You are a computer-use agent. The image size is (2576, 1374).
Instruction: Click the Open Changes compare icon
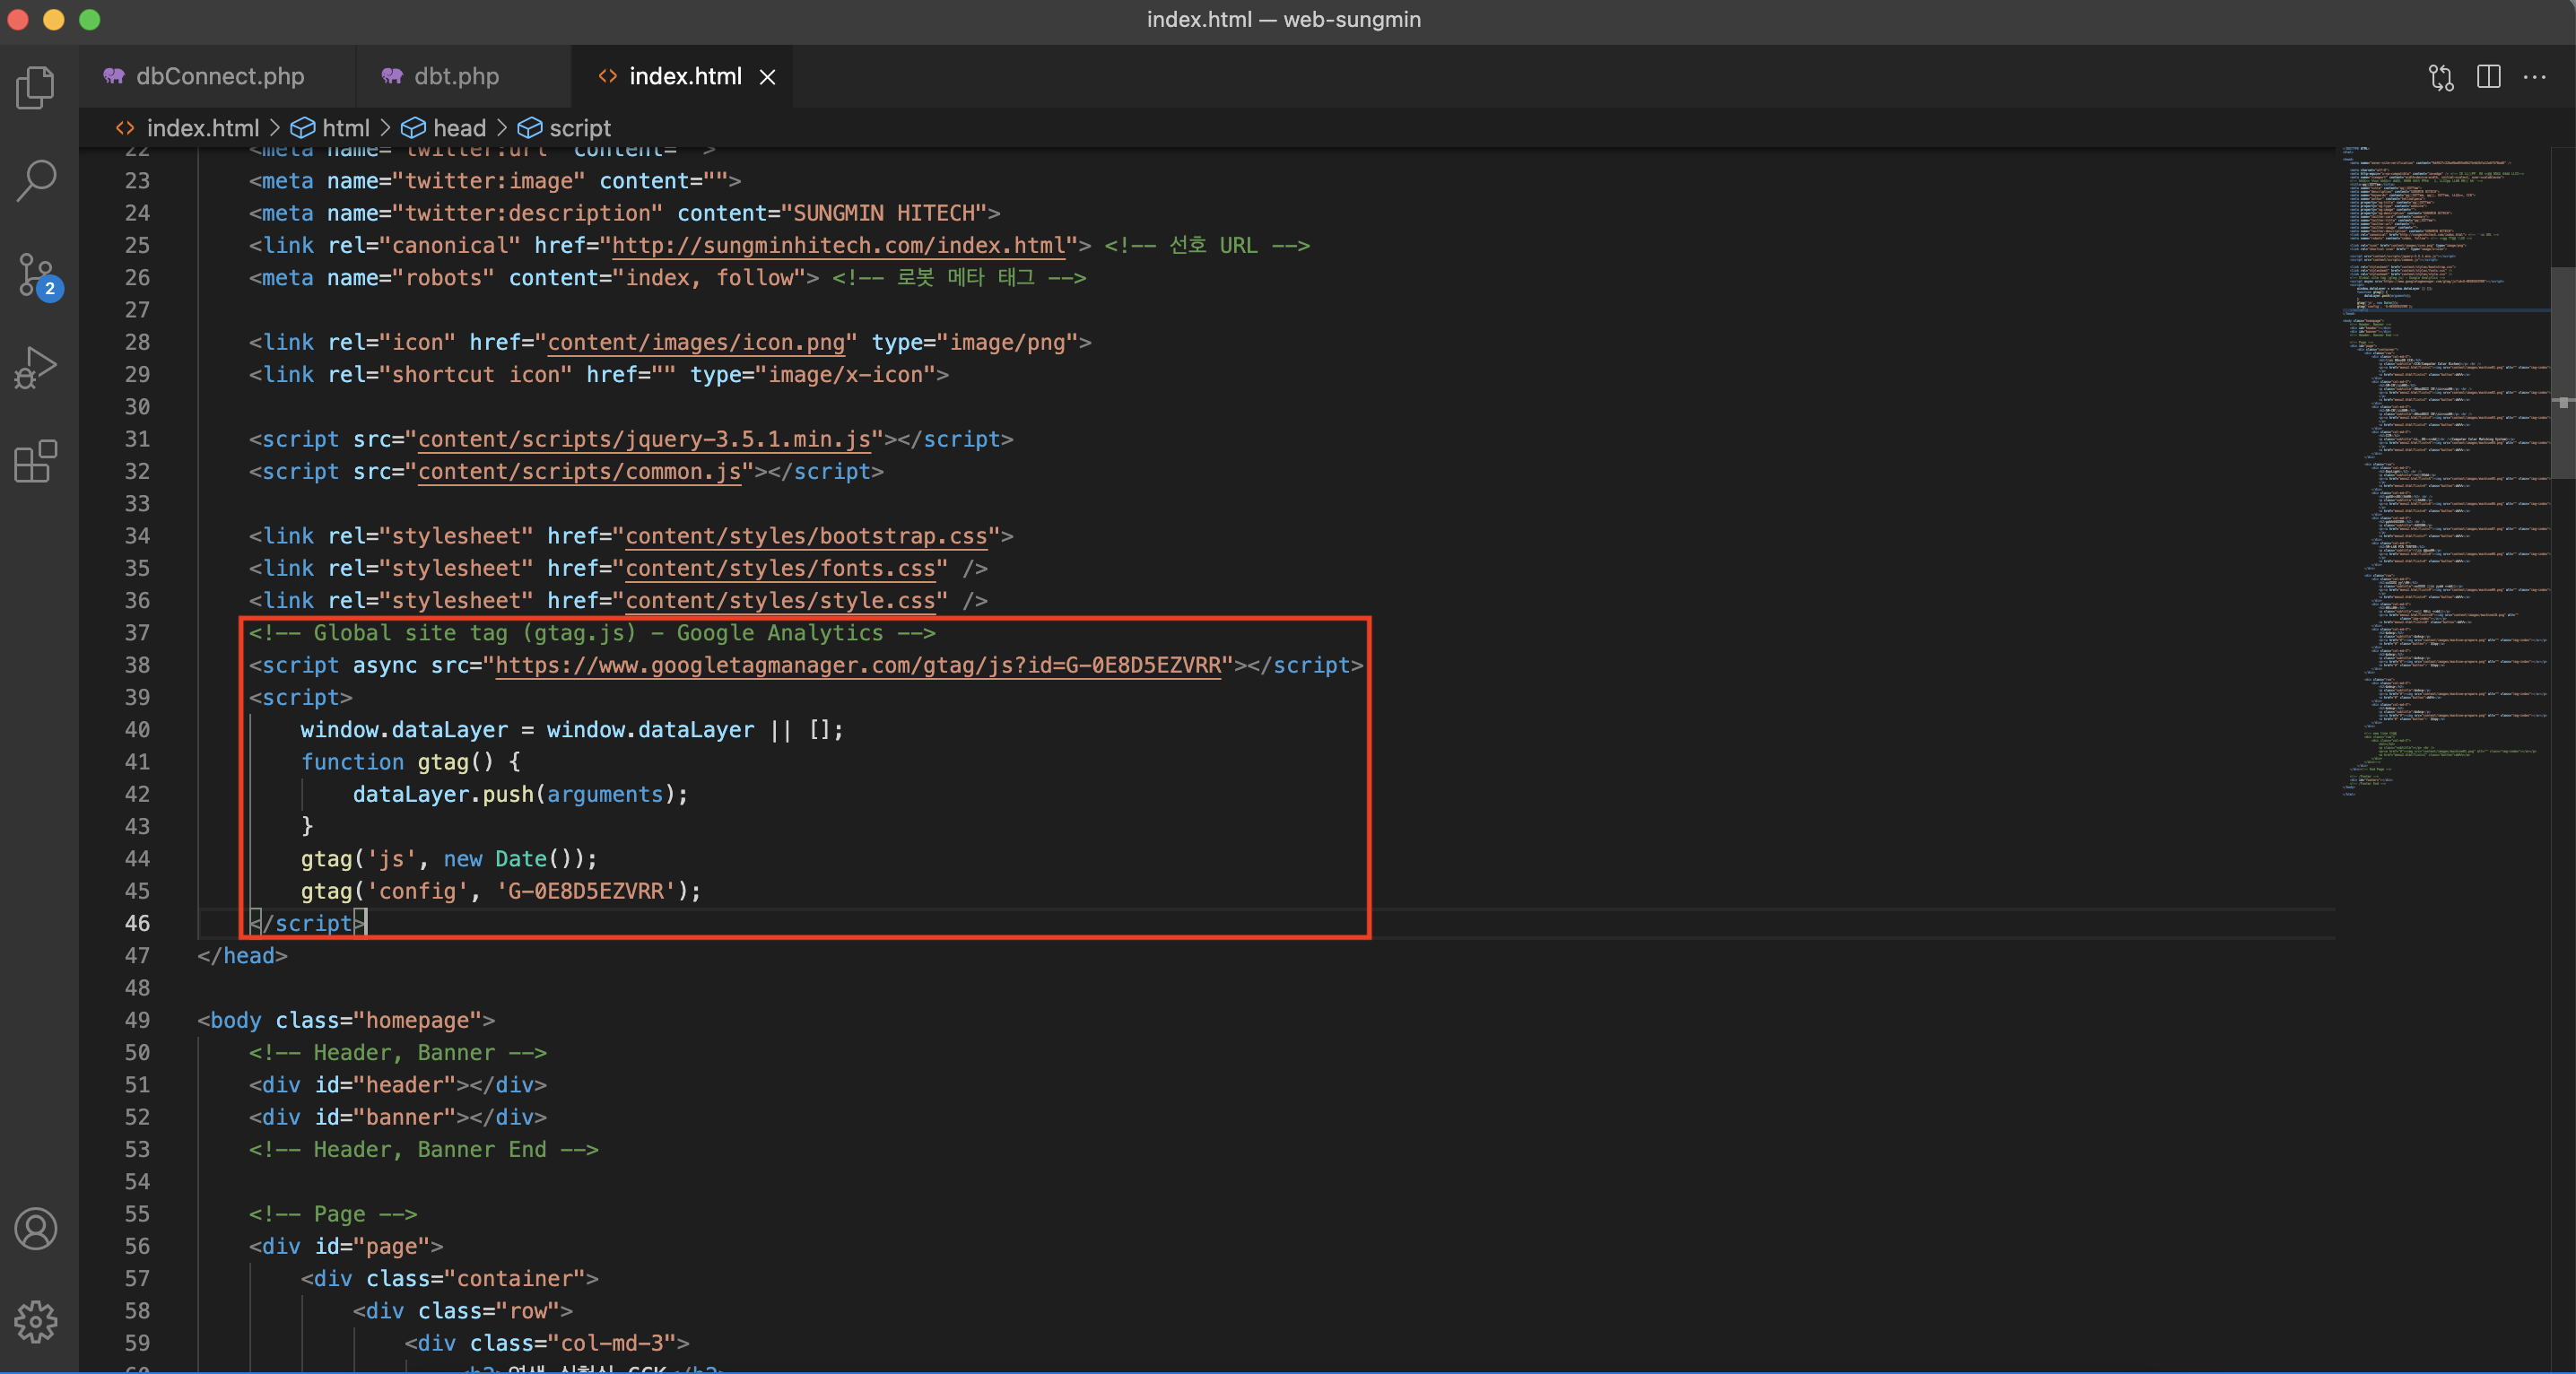pos(2441,77)
